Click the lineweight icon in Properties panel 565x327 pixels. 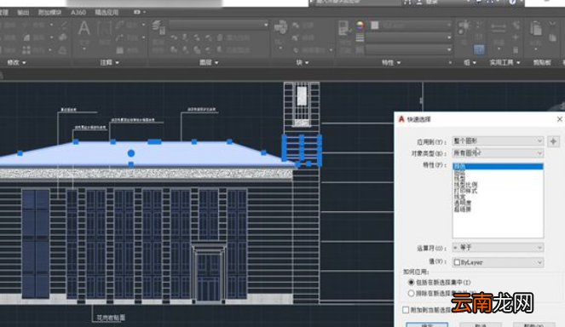pyautogui.click(x=360, y=37)
